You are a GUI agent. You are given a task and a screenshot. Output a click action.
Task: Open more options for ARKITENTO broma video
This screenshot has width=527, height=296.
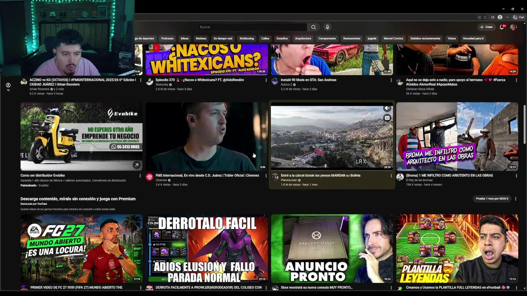pos(516,176)
